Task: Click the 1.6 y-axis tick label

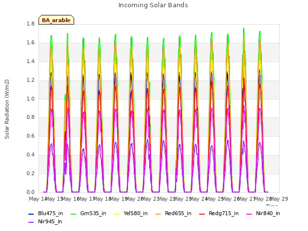Action: click(x=30, y=43)
